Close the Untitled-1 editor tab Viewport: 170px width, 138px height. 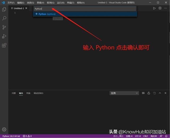26,8
